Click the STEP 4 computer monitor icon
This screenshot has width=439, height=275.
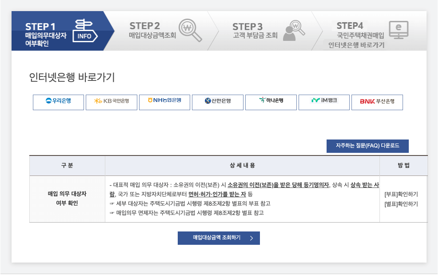coord(398,30)
